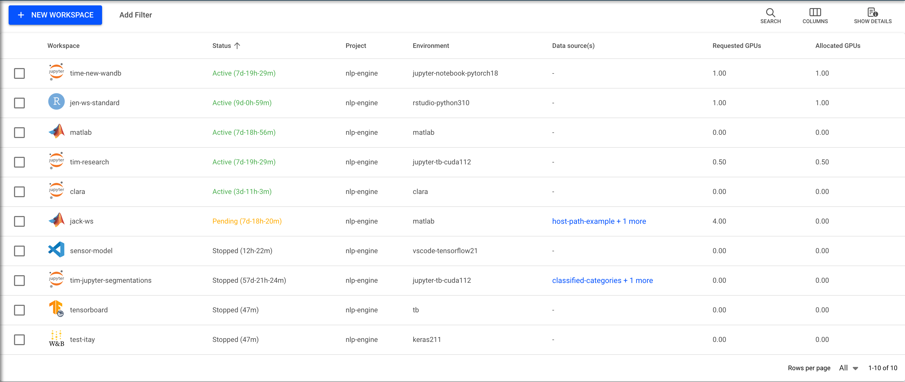
Task: Click workspace name jack-ws
Action: click(82, 221)
